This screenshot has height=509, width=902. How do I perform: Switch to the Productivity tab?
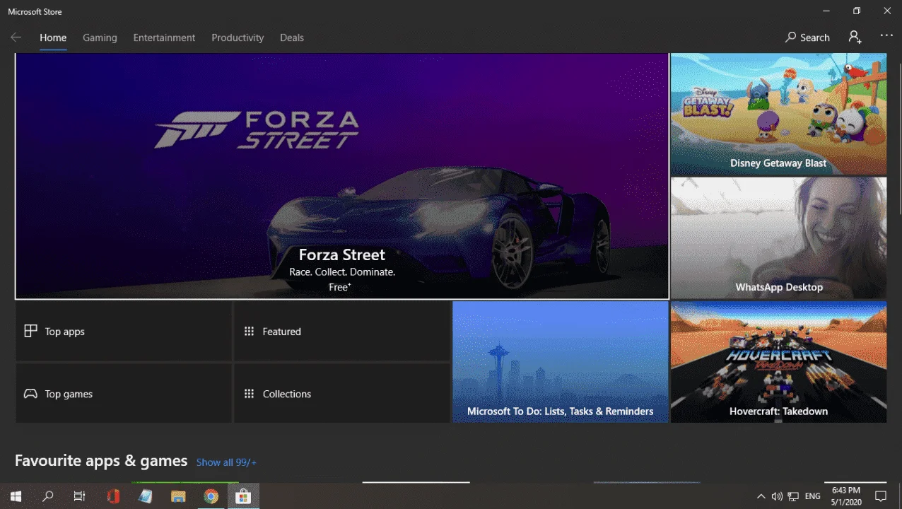coord(238,37)
